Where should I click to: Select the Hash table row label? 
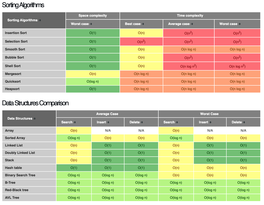coord(13,168)
